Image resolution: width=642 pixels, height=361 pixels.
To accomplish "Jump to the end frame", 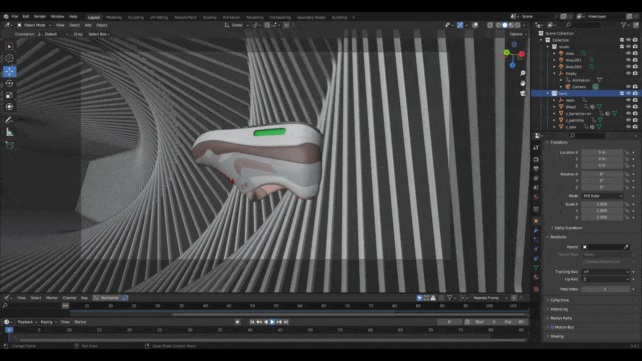I will (x=286, y=322).
